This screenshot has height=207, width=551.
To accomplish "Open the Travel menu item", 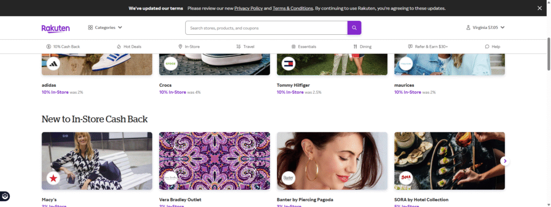I will click(x=245, y=47).
